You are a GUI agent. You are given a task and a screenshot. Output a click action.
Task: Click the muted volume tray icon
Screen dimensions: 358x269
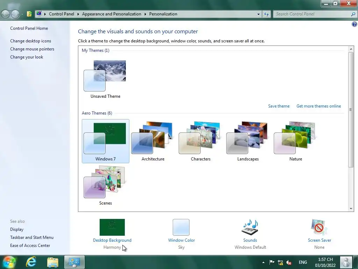[289, 262]
